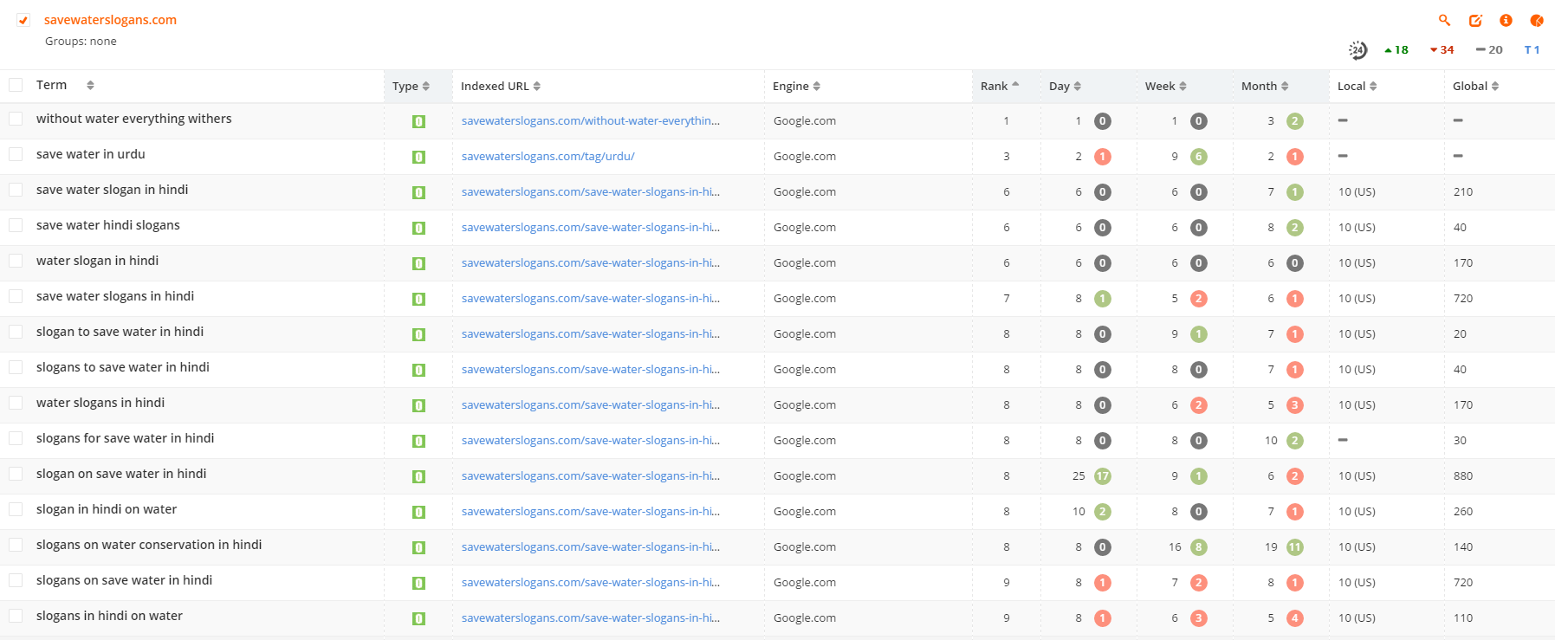Click the green up-arrow 18 indicator
Image resolution: width=1555 pixels, height=640 pixels.
(x=1396, y=50)
